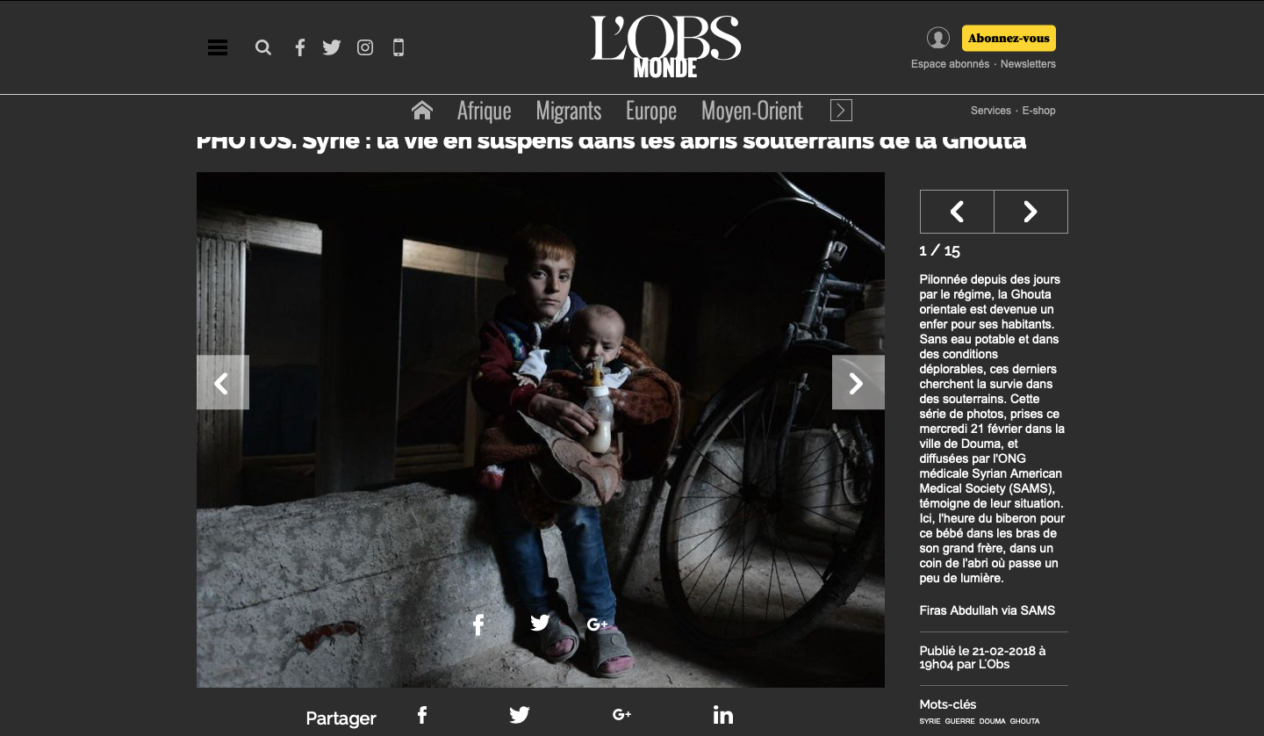Open L'Obs Instagram icon in header
Viewport: 1264px width, 736px height.
point(365,47)
